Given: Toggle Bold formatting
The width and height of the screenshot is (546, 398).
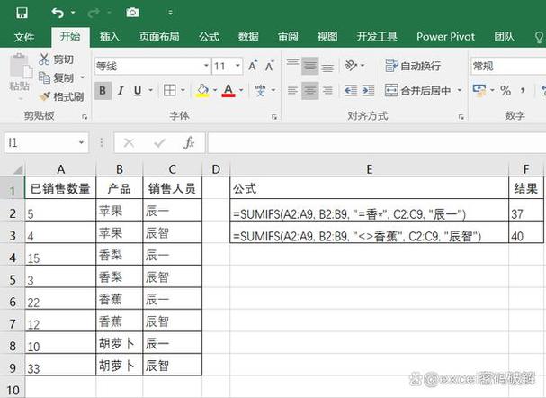Looking at the screenshot, I should click(x=103, y=91).
